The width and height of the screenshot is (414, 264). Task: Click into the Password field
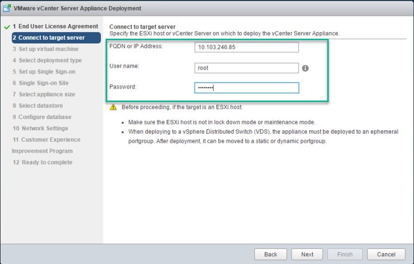point(247,88)
